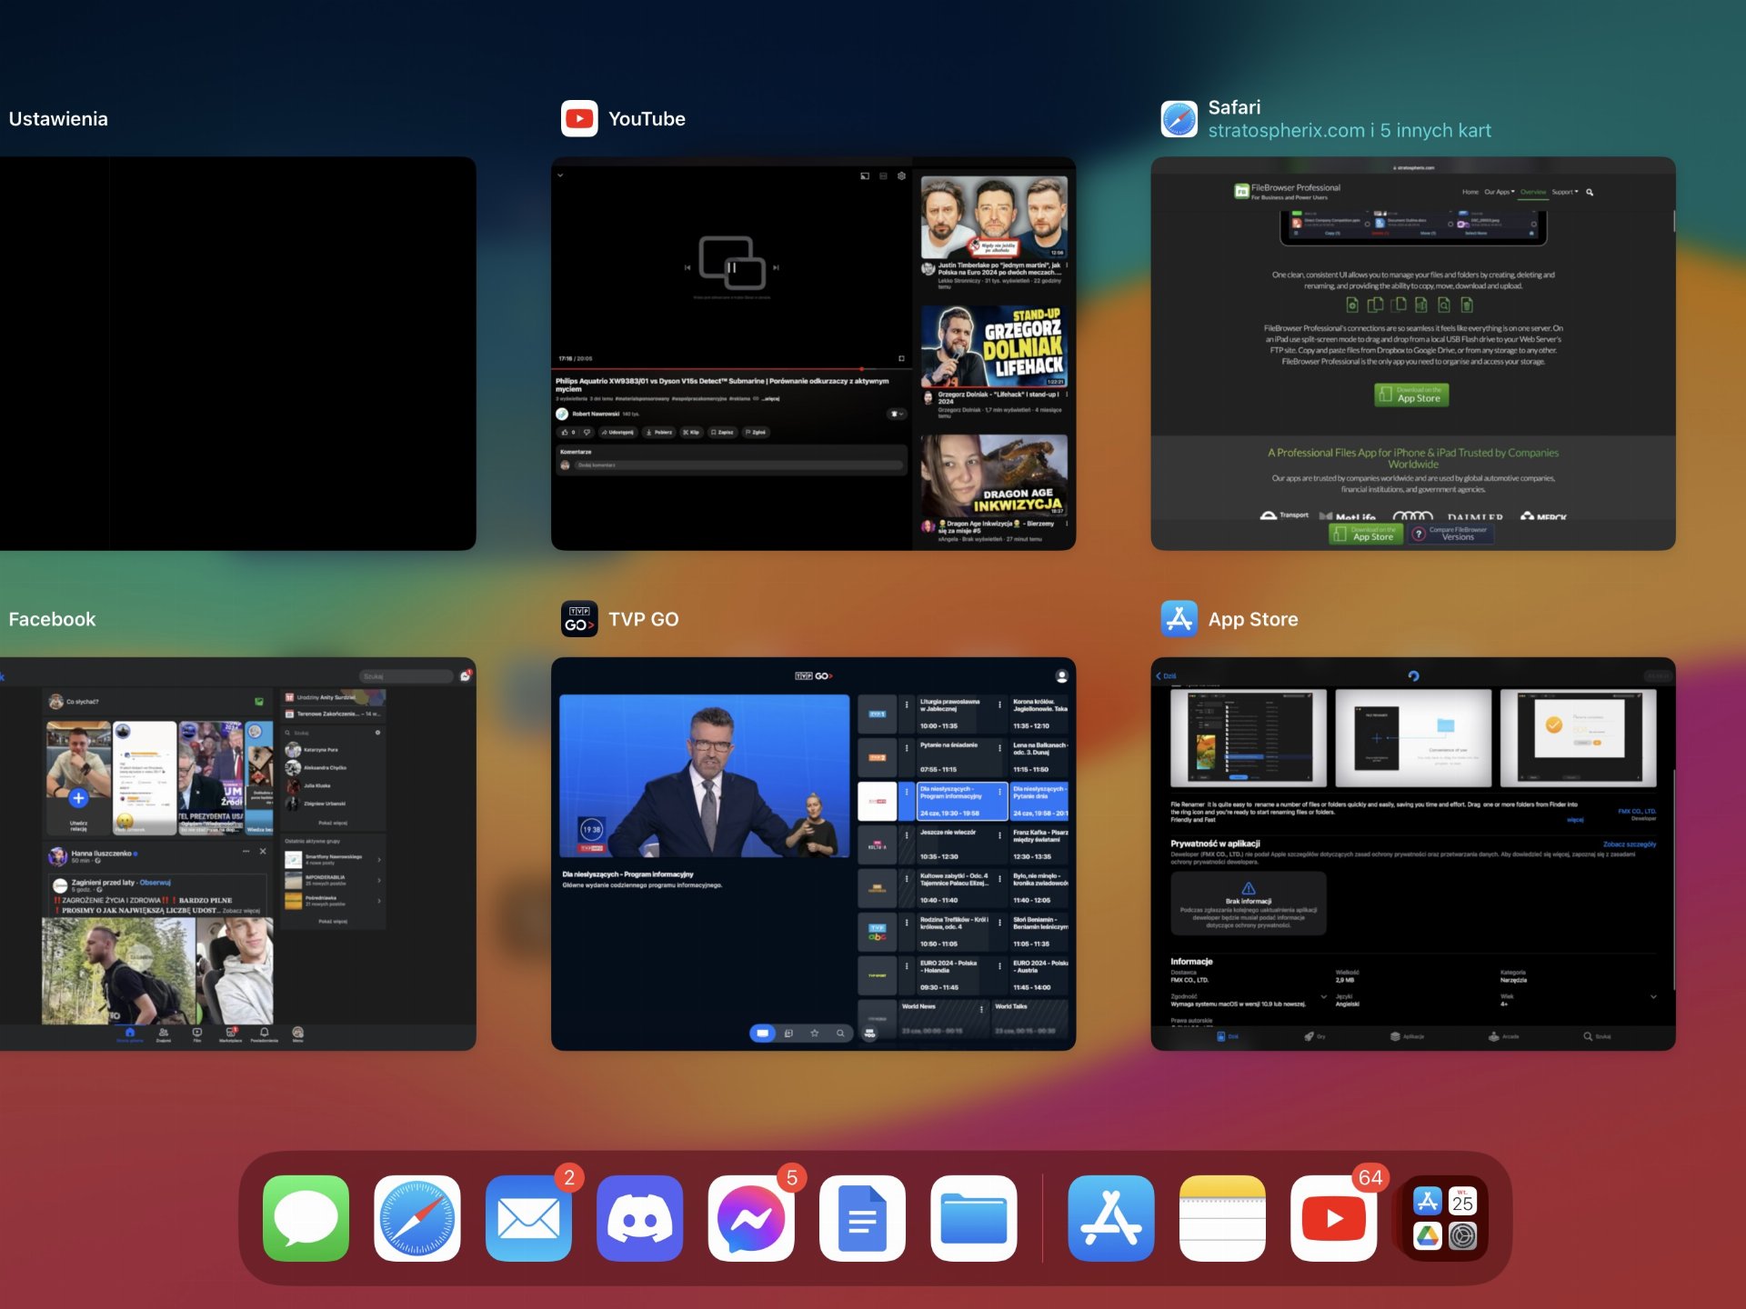Screen dimensions: 1746x1309
Task: Click Home menu link in Safari page
Action: (x=1470, y=192)
